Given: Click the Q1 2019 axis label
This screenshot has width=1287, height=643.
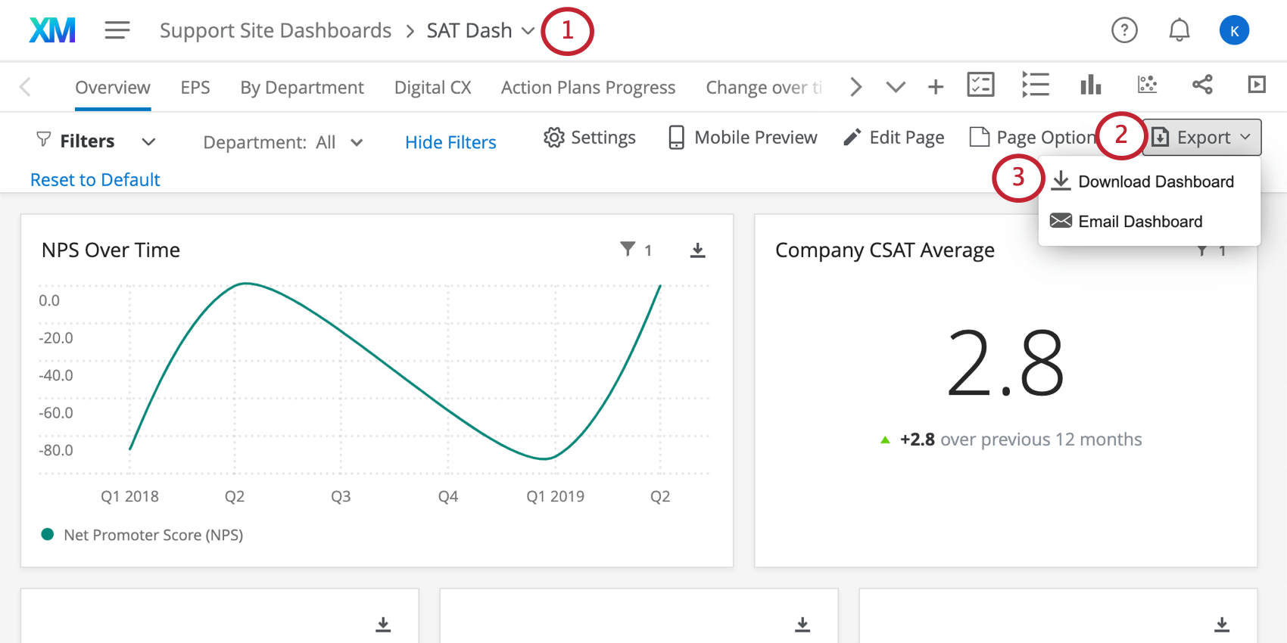Looking at the screenshot, I should coord(556,496).
